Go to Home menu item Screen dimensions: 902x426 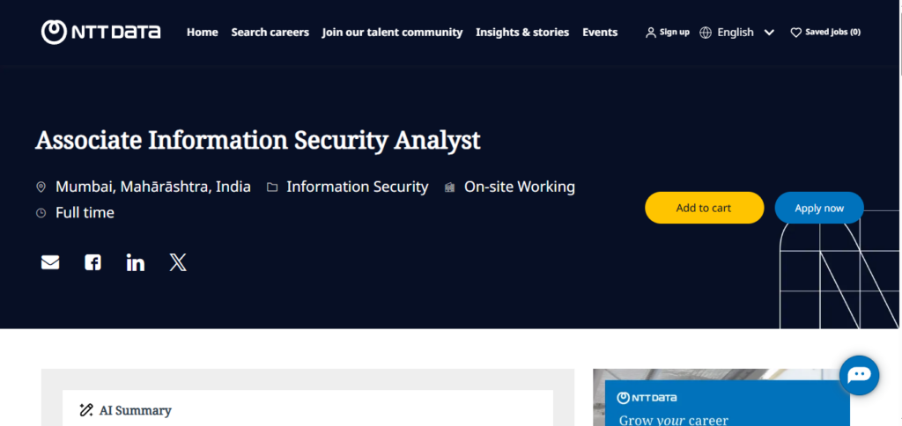(203, 33)
